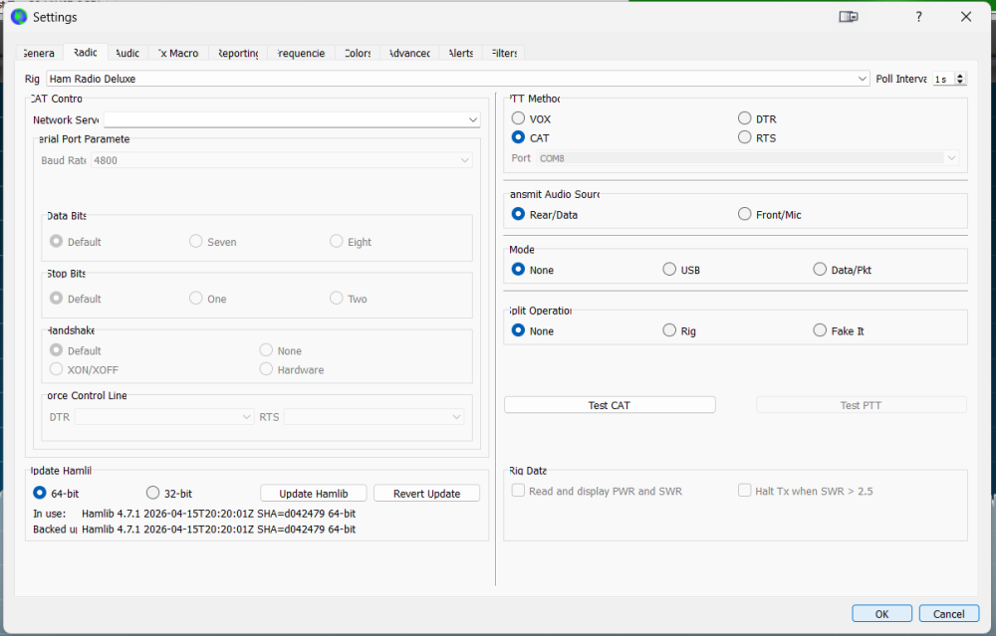Open the PTT Port dropdown showing COM8

pos(748,158)
